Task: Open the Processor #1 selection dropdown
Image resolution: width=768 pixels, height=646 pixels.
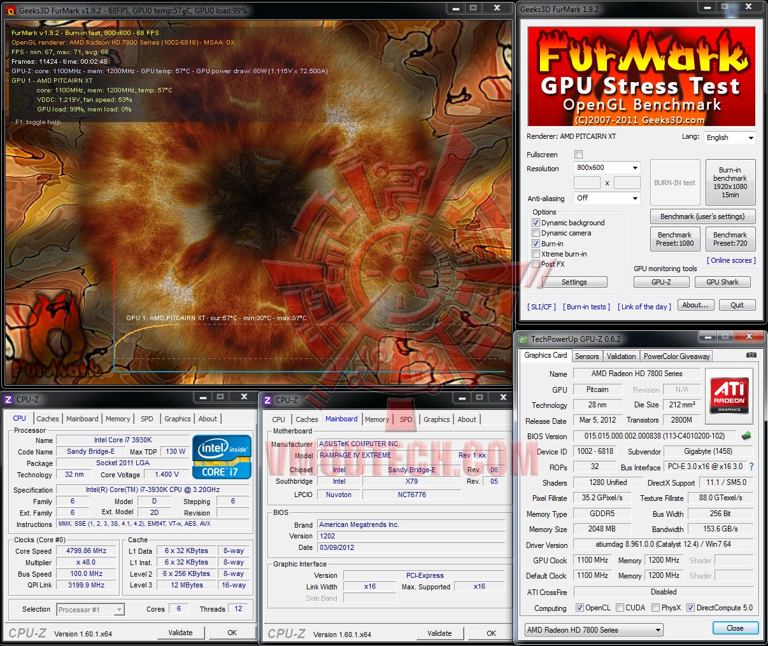Action: pyautogui.click(x=90, y=610)
